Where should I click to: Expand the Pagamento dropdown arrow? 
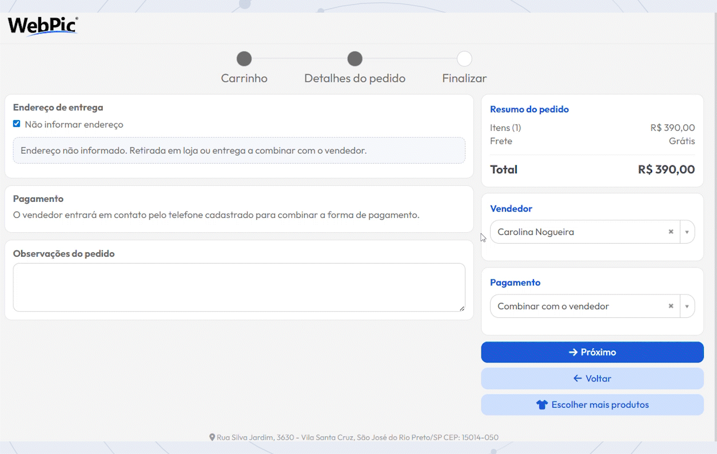[x=687, y=306]
